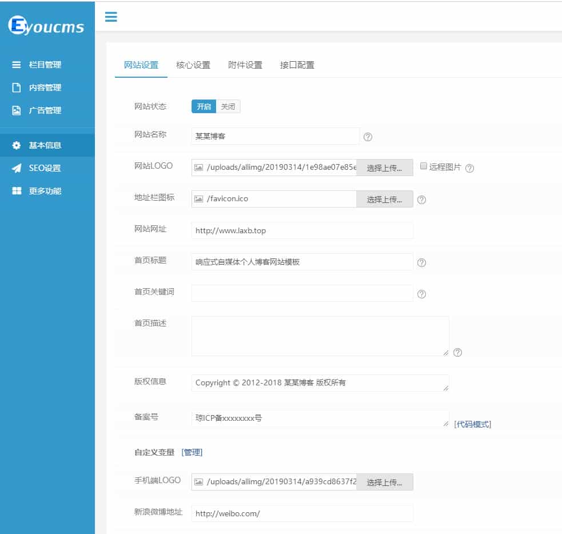Open the help tip beside 网站名称
The height and width of the screenshot is (534, 562).
[368, 137]
